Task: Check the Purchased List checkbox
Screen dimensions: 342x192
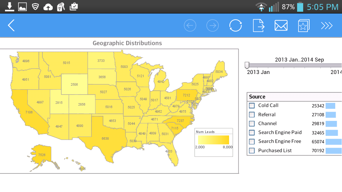Action: point(252,150)
